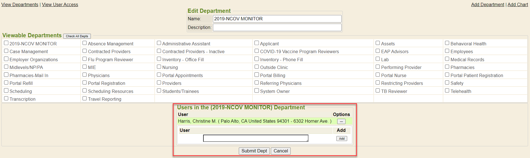Remove Christine Harris from the department
The width and height of the screenshot is (530, 158).
[x=341, y=121]
